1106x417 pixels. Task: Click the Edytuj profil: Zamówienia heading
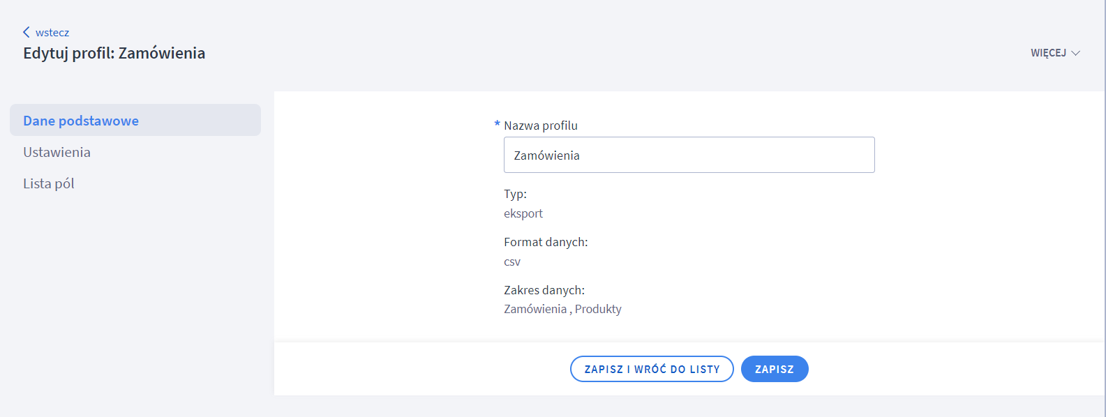pyautogui.click(x=114, y=53)
